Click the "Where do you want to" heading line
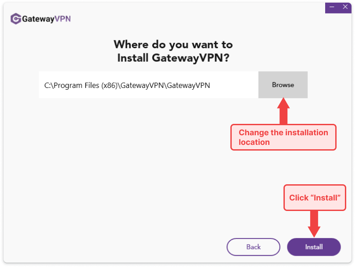Image resolution: width=355 pixels, height=267 pixels. click(x=173, y=45)
